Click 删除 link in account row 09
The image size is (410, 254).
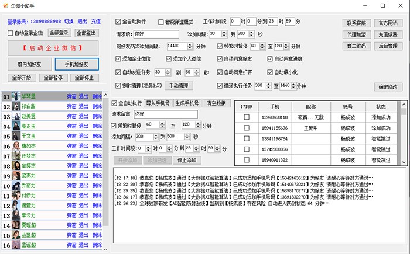(x=97, y=176)
